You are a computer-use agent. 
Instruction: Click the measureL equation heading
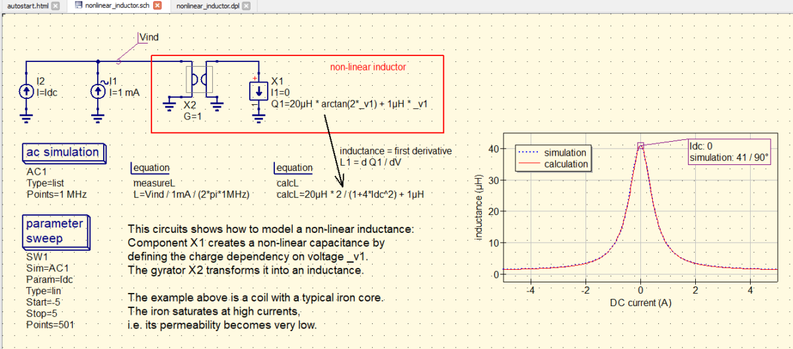point(151,168)
